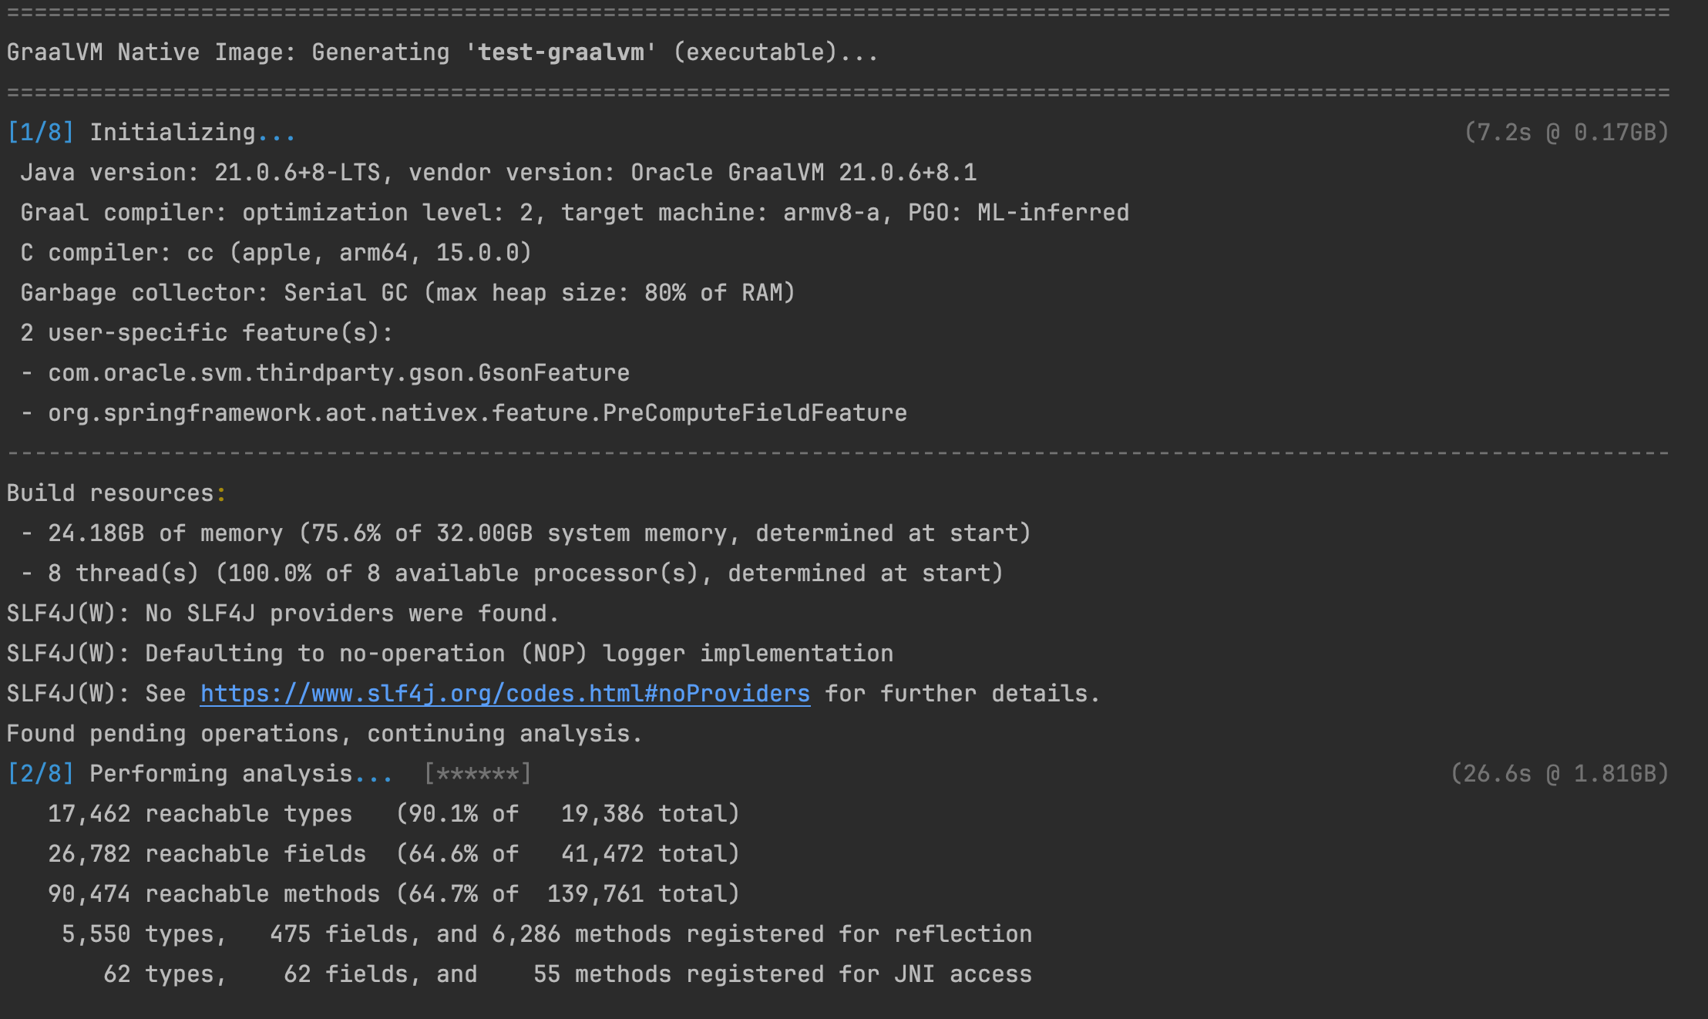The width and height of the screenshot is (1708, 1019).
Task: Click the Graal compiler optimization level line
Action: click(574, 213)
